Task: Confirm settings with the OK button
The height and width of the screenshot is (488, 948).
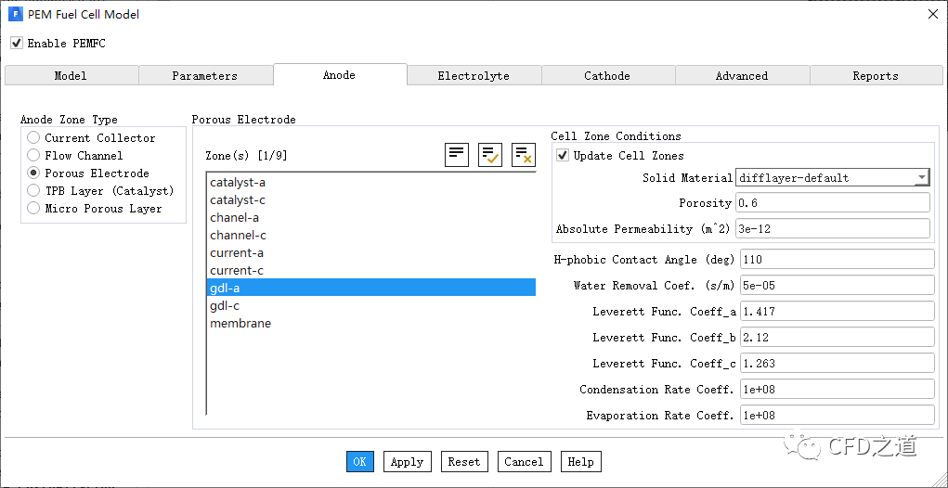Action: tap(359, 462)
